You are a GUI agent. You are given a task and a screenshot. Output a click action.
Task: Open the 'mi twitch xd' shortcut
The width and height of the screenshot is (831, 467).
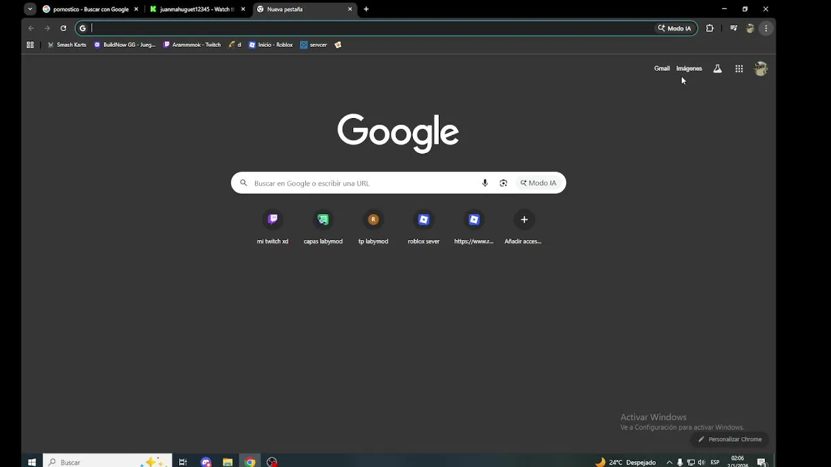point(273,228)
